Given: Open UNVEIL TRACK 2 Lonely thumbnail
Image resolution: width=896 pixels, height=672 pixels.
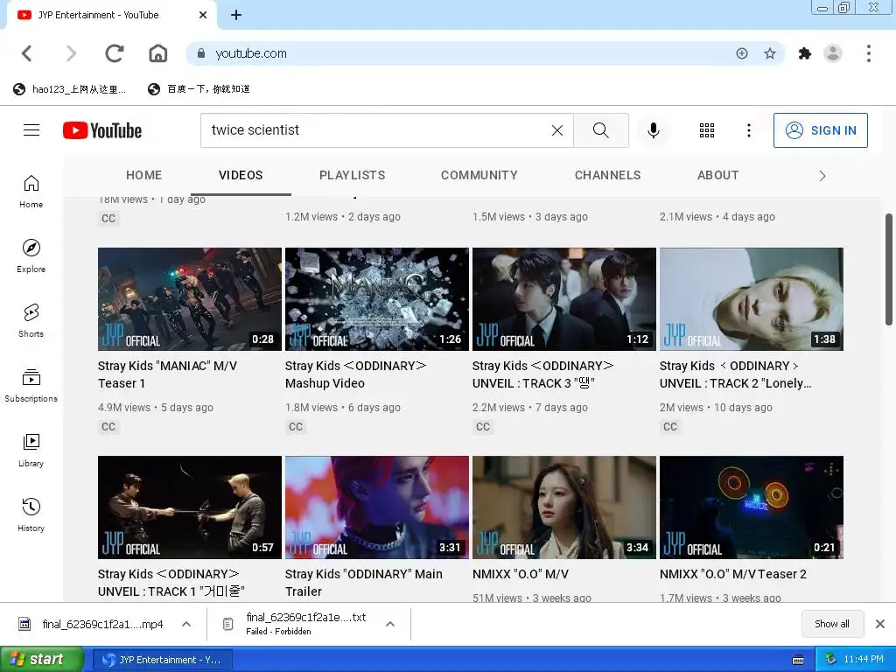Looking at the screenshot, I should tap(752, 299).
